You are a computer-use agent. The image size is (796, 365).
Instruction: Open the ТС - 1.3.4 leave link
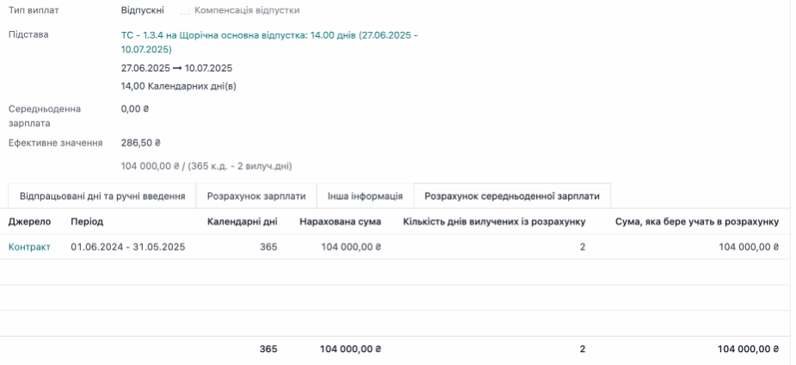pos(268,35)
